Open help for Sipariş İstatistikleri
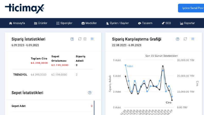Image resolution: width=204 pixels, height=115 pixels. [72, 39]
